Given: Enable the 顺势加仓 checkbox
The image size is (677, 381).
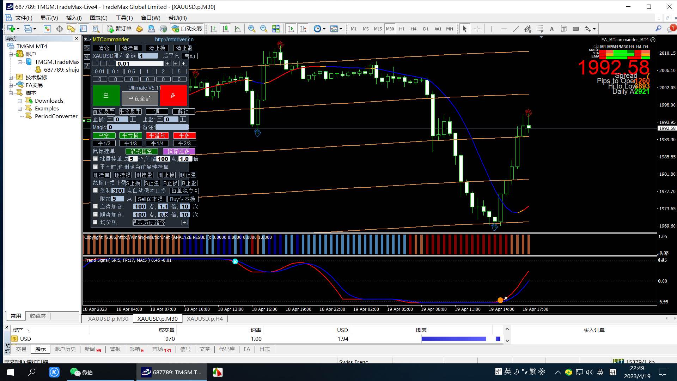Looking at the screenshot, I should click(x=95, y=214).
